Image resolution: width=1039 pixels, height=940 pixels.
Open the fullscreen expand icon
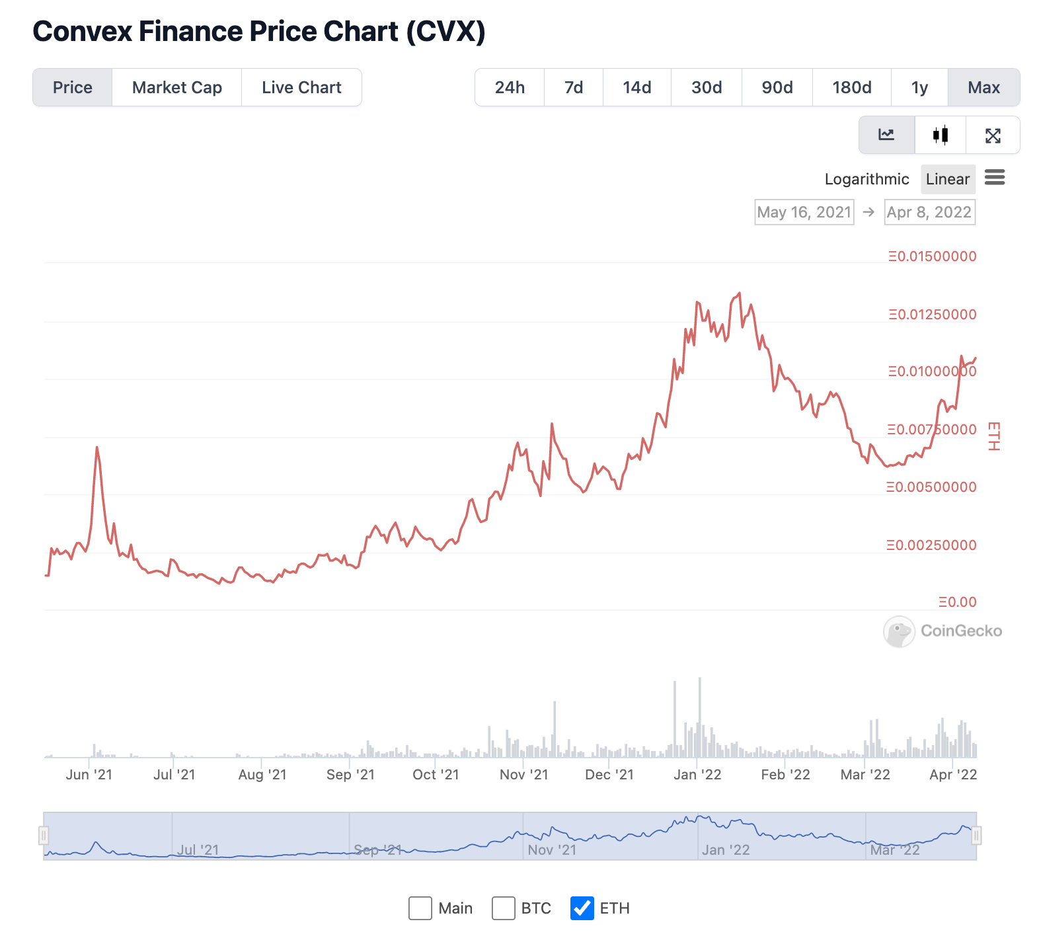pyautogui.click(x=993, y=135)
